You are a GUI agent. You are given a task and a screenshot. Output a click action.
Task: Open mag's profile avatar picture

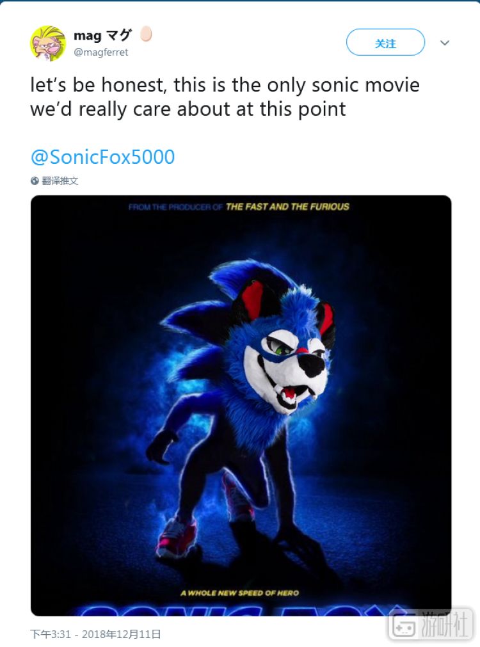tap(48, 43)
